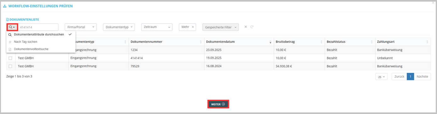The height and width of the screenshot is (114, 437).
Task: Clear filters with the X icon
Action: point(246,27)
